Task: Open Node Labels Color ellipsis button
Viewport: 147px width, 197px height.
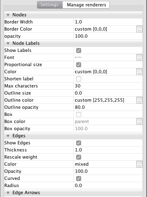Action: click(139, 71)
